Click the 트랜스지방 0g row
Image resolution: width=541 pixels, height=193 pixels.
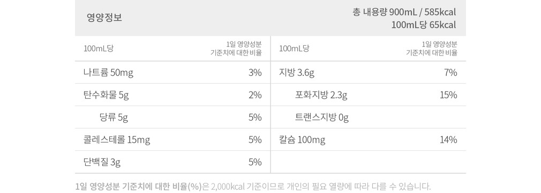click(x=322, y=118)
